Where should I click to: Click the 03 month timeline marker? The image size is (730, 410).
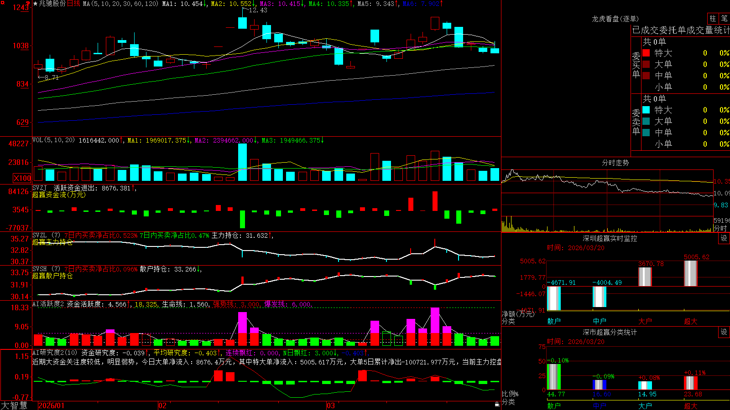click(331, 405)
